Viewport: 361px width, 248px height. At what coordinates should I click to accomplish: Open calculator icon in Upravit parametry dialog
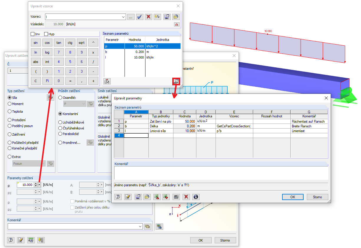pyautogui.click(x=177, y=197)
